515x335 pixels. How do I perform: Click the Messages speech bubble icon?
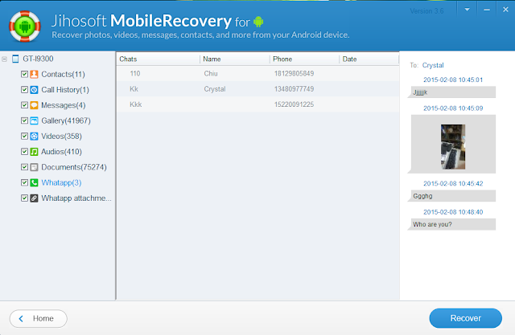(x=34, y=105)
